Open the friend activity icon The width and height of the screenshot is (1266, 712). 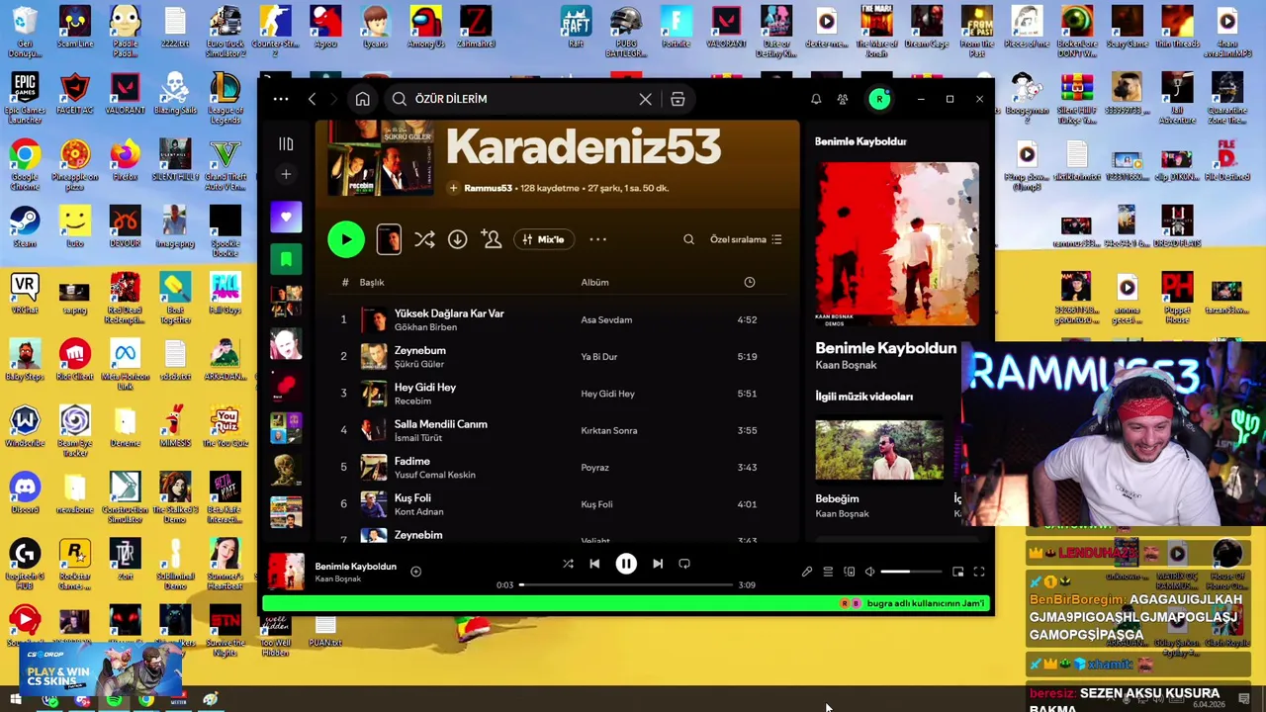[843, 99]
